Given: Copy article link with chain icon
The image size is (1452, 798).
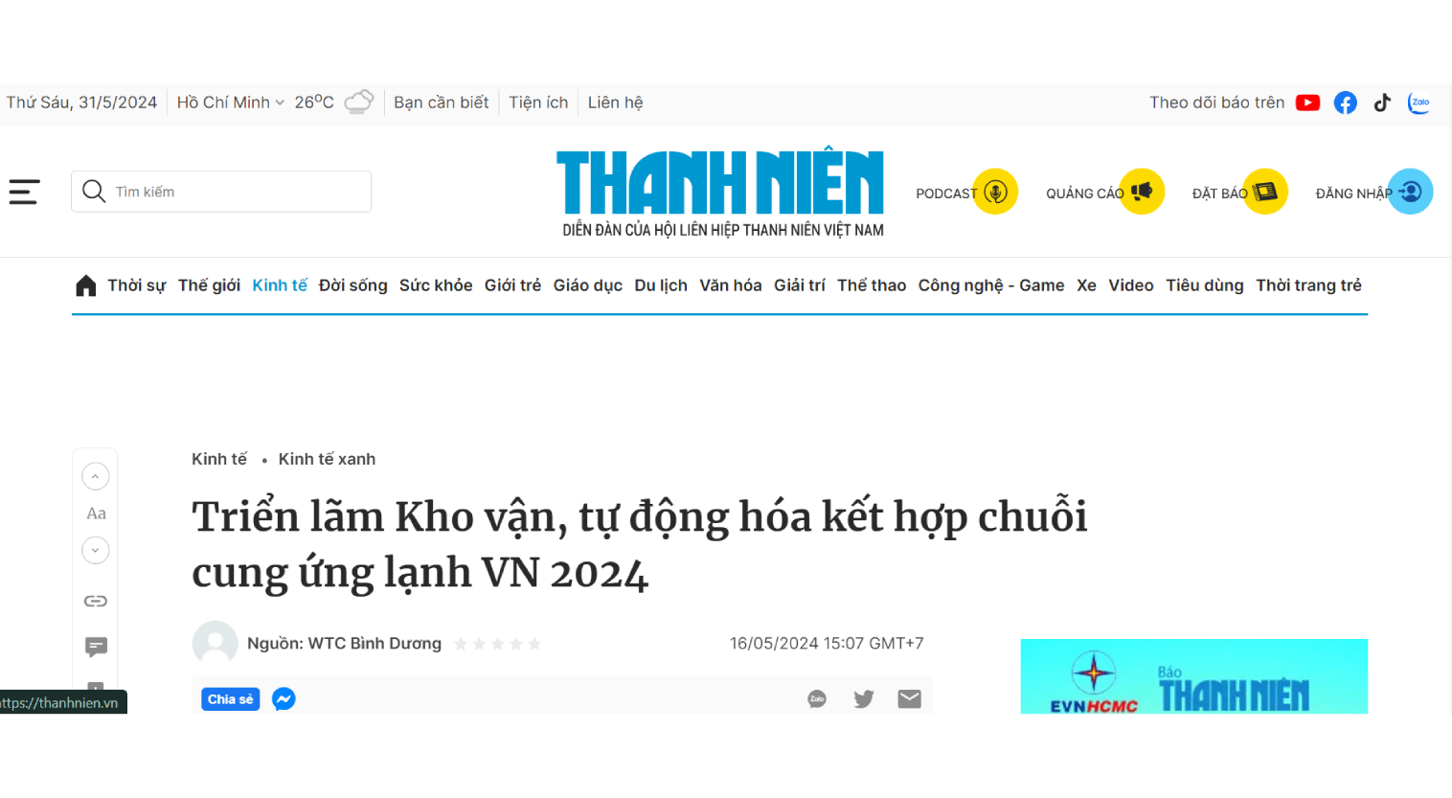Looking at the screenshot, I should 96,601.
